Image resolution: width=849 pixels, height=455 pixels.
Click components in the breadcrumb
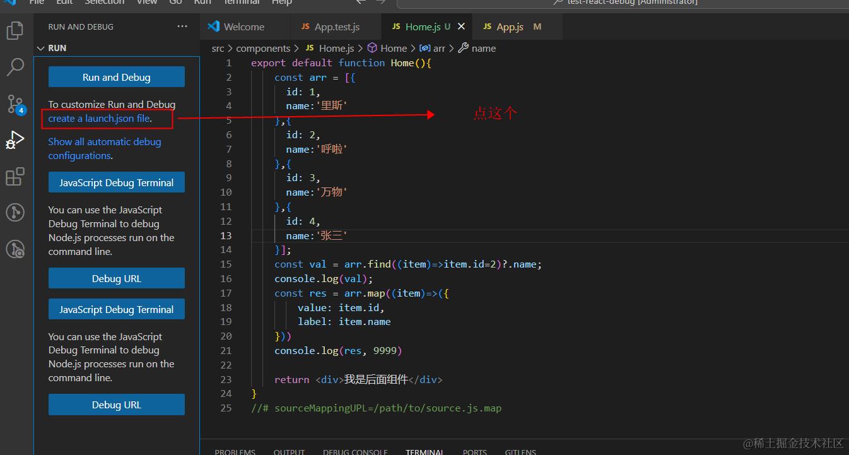point(263,48)
